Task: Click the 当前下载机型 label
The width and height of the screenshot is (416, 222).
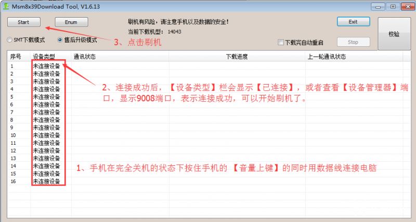Action: [x=146, y=32]
